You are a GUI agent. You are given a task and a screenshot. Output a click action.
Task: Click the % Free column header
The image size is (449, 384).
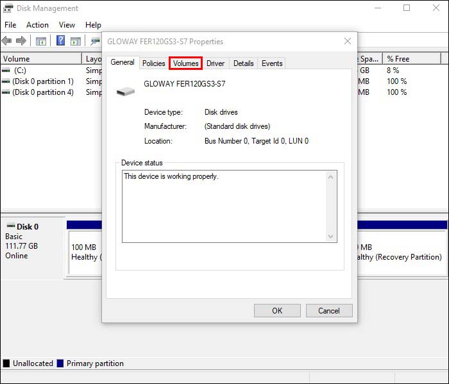coord(412,59)
